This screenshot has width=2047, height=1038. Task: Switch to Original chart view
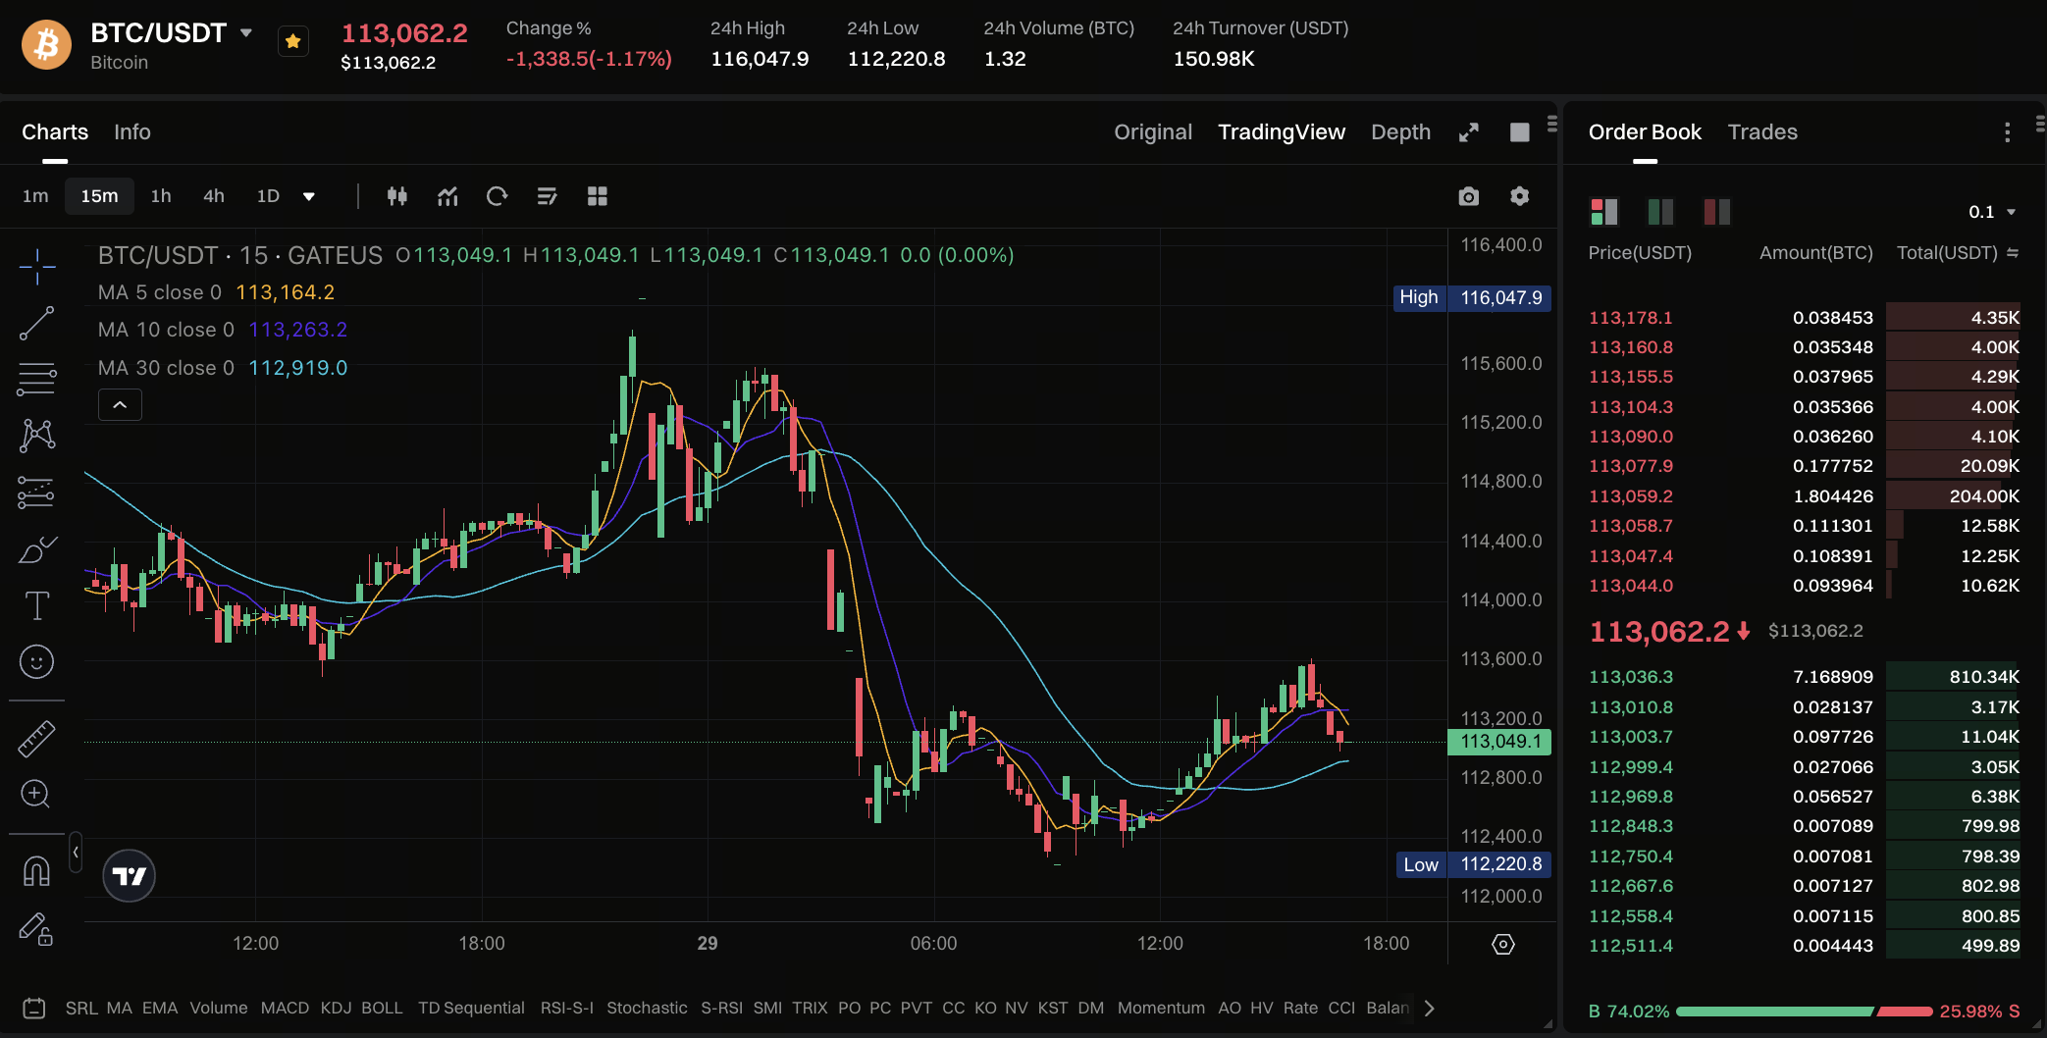(x=1153, y=131)
